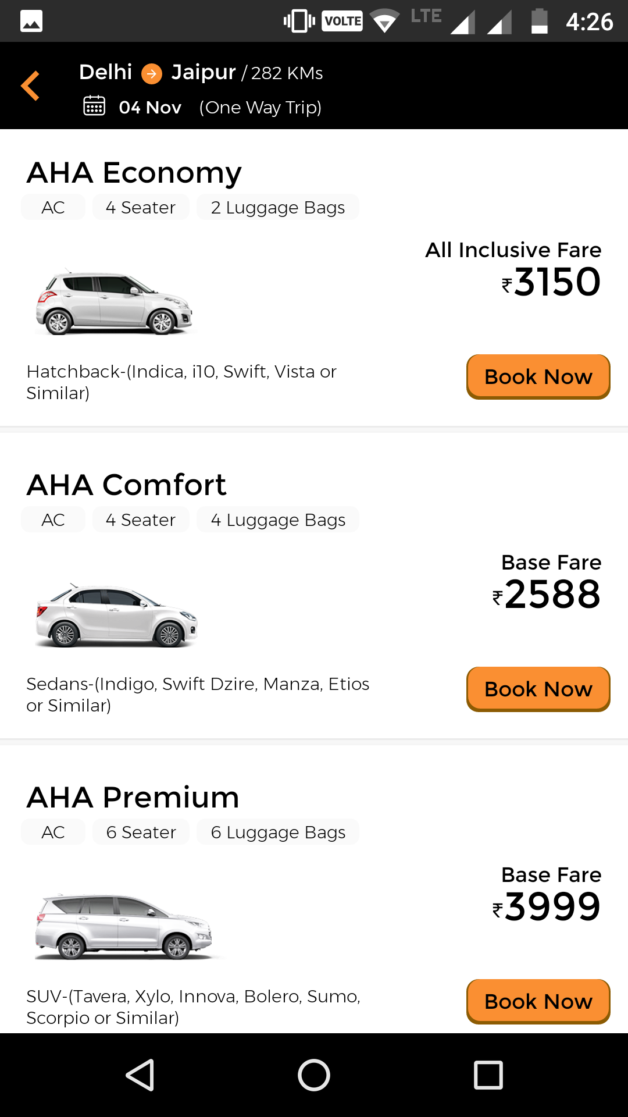Tap the Android home circle button

click(x=314, y=1075)
